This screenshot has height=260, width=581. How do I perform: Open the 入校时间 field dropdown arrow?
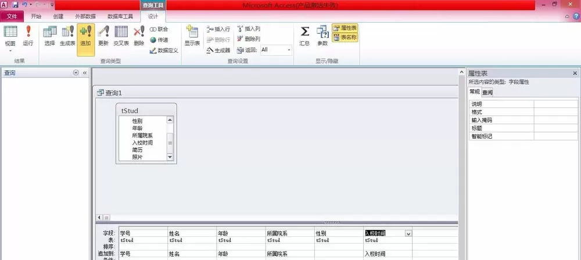408,234
